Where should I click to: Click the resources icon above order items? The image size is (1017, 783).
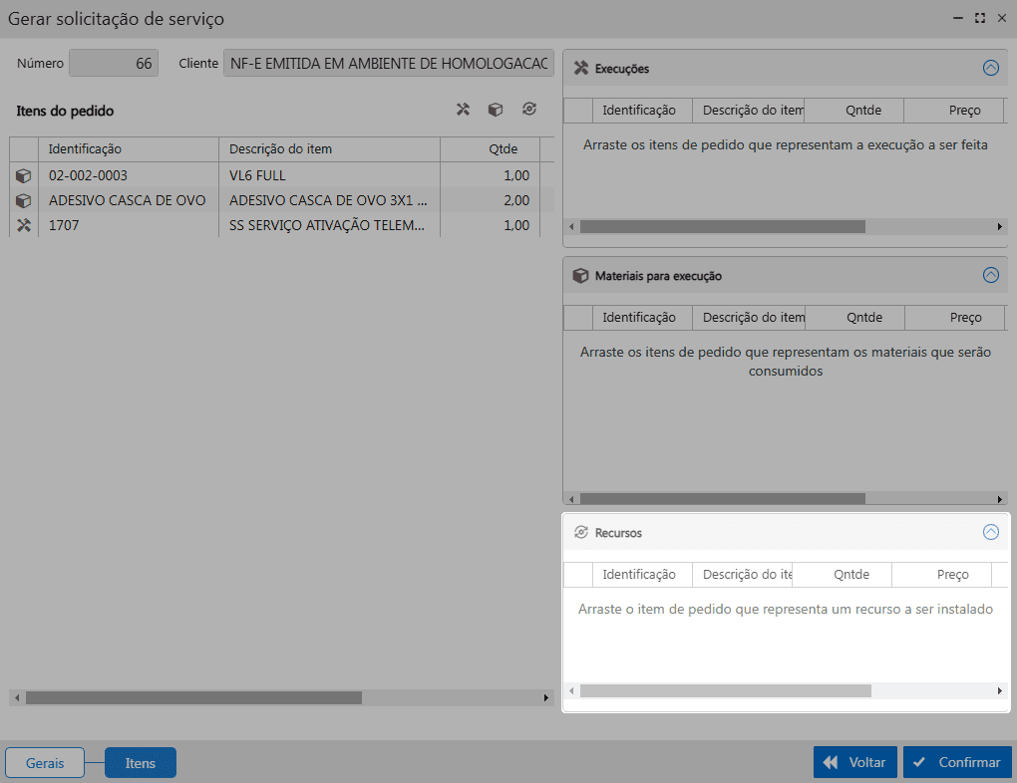coord(528,110)
